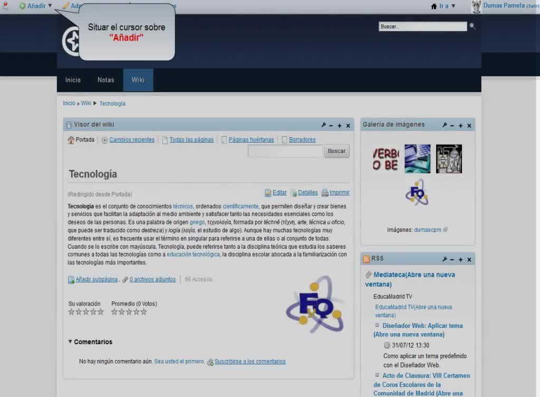Open Borradores wiki tab
Image resolution: width=540 pixels, height=397 pixels.
click(302, 139)
